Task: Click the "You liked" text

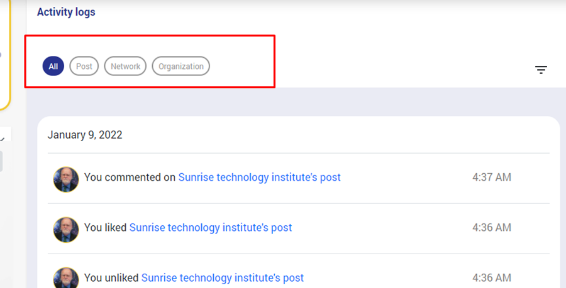Action: tap(106, 228)
